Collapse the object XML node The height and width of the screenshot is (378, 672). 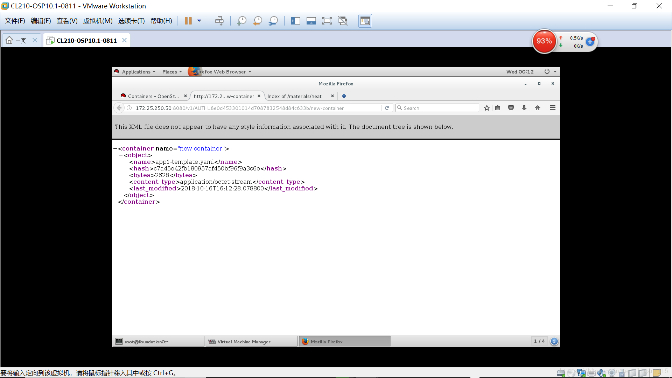121,155
